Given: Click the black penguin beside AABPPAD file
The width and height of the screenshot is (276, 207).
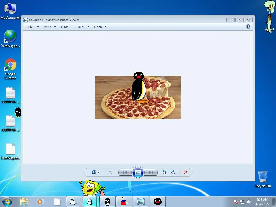Looking at the screenshot, I should [x=18, y=112].
